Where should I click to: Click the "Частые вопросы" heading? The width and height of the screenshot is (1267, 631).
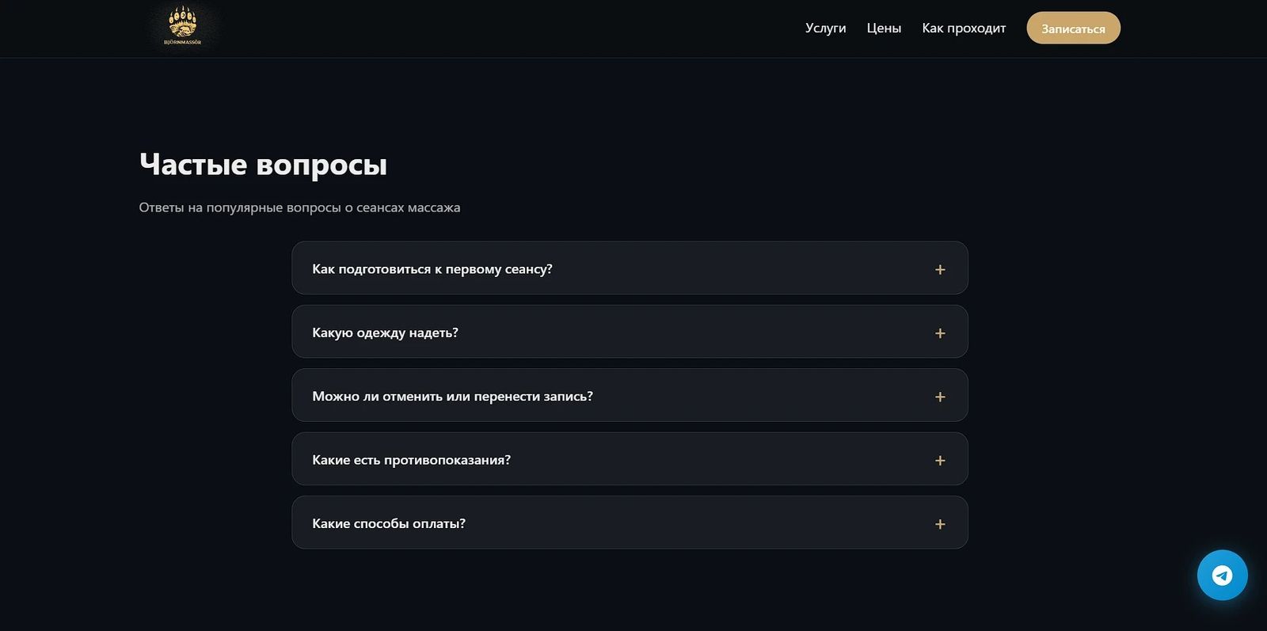pyautogui.click(x=263, y=165)
